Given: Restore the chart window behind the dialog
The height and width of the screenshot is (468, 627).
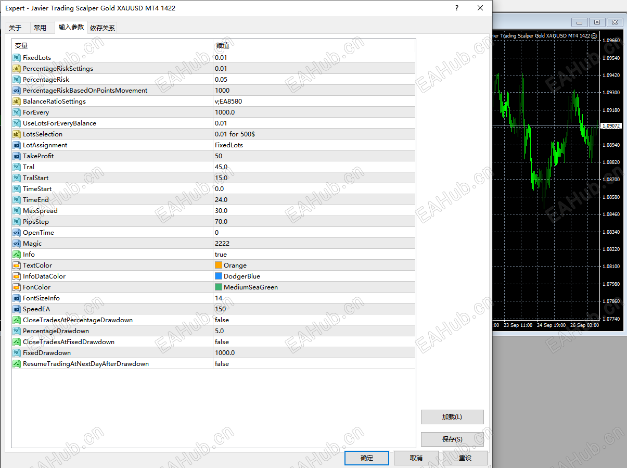Looking at the screenshot, I should click(x=597, y=22).
